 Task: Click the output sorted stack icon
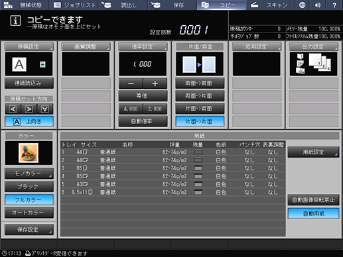click(320, 62)
